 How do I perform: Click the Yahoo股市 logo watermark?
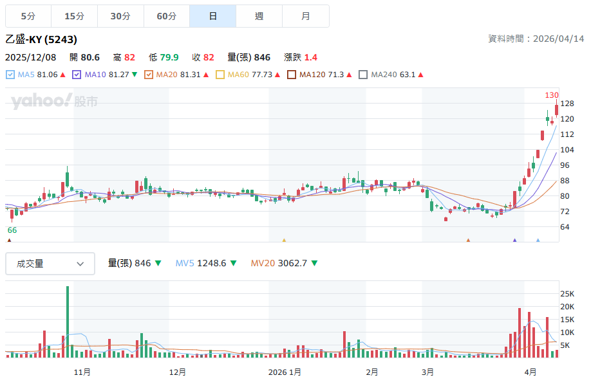(x=54, y=101)
